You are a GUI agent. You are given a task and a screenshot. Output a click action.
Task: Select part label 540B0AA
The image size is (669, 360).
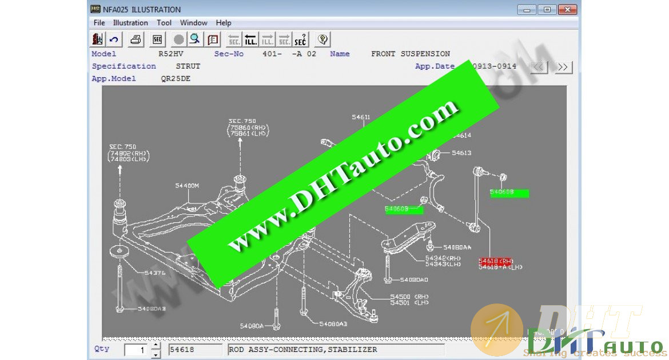click(457, 247)
